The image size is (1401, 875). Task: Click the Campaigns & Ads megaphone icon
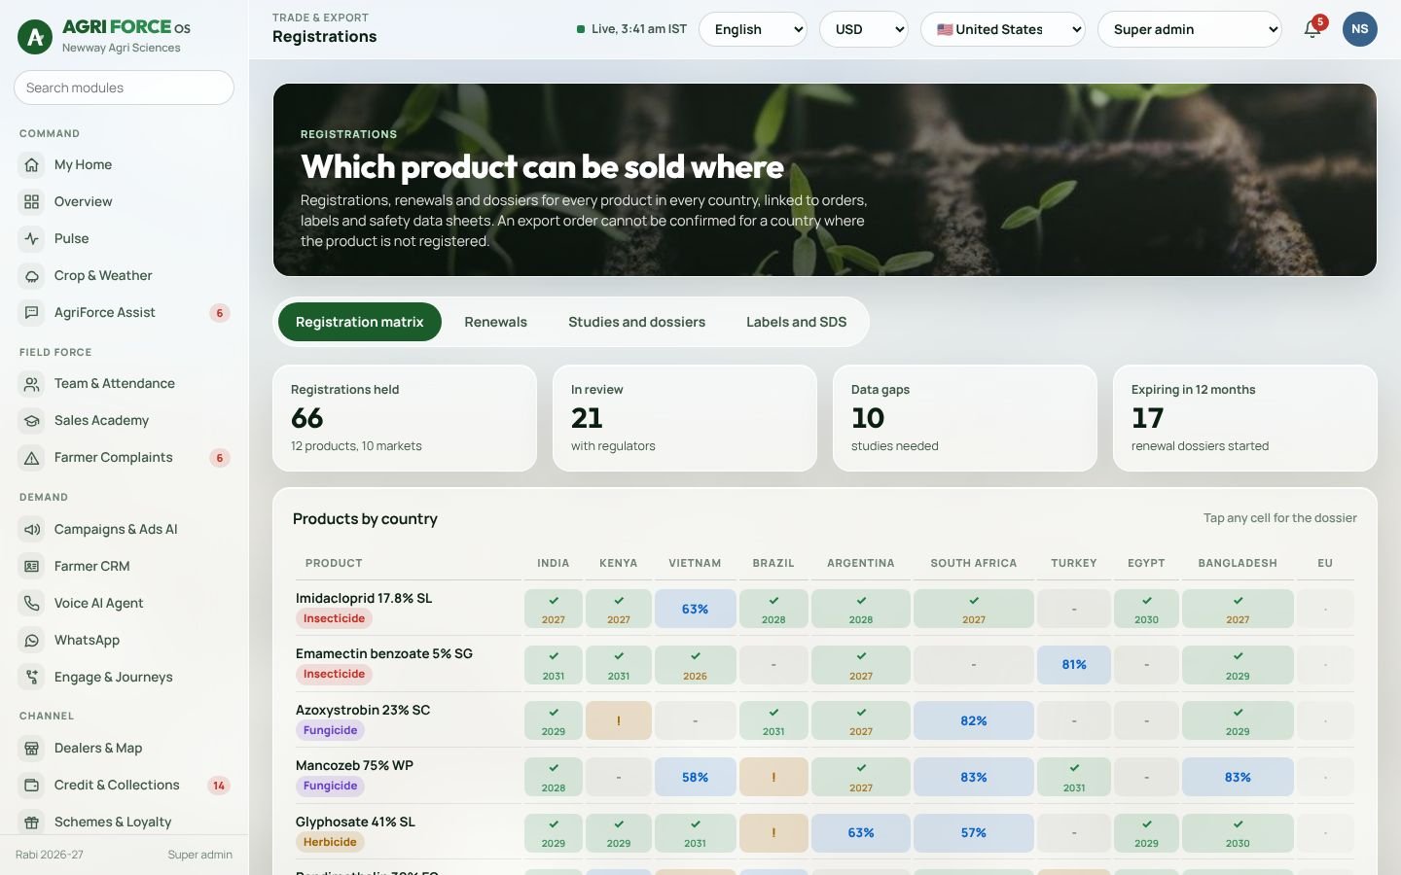[x=32, y=530]
